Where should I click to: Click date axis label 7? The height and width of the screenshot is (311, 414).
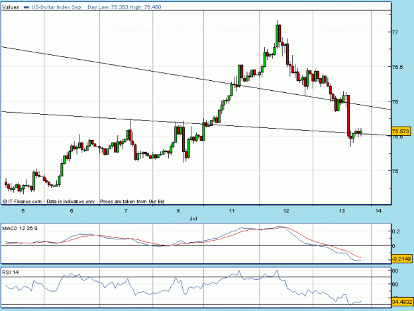coord(126,211)
